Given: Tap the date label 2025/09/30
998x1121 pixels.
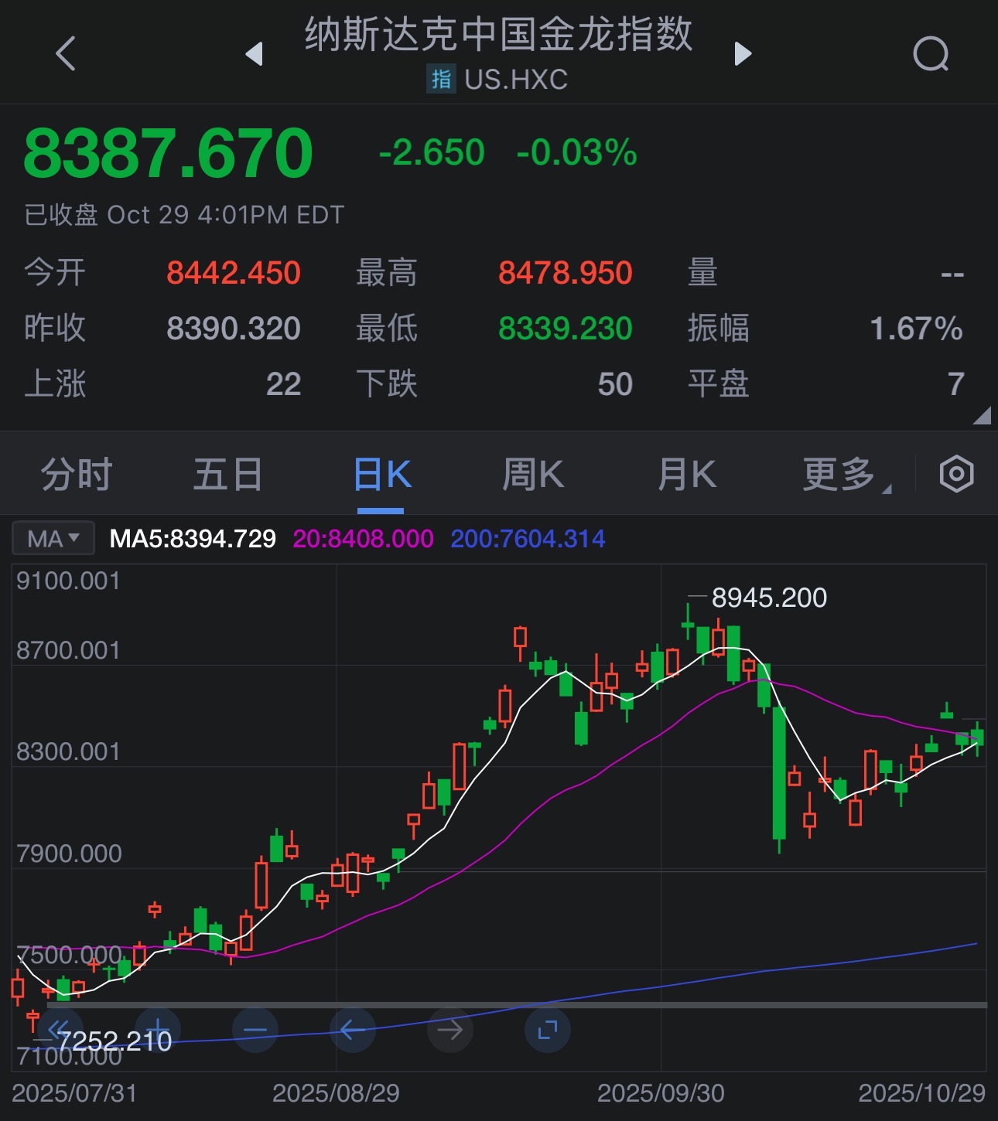Looking at the screenshot, I should pos(661,1093).
